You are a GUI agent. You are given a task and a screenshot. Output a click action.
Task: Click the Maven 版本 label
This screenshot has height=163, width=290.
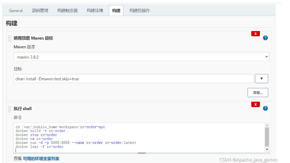pyautogui.click(x=25, y=47)
